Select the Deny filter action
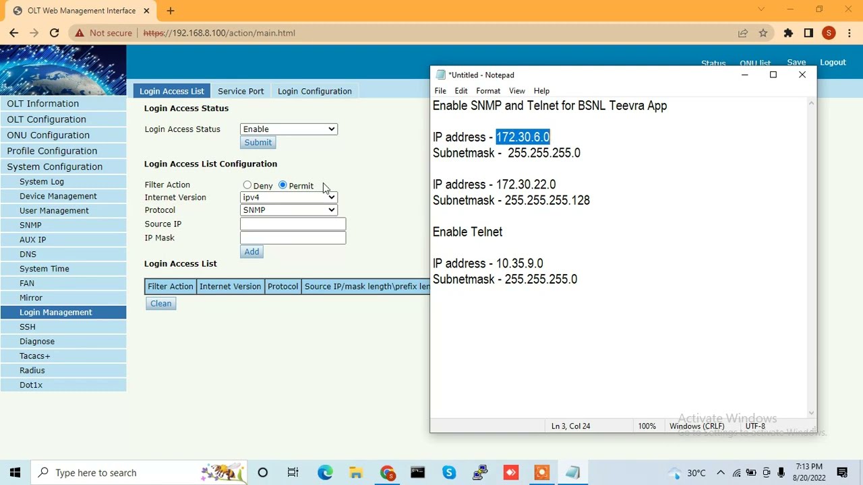The height and width of the screenshot is (485, 863). (x=247, y=185)
